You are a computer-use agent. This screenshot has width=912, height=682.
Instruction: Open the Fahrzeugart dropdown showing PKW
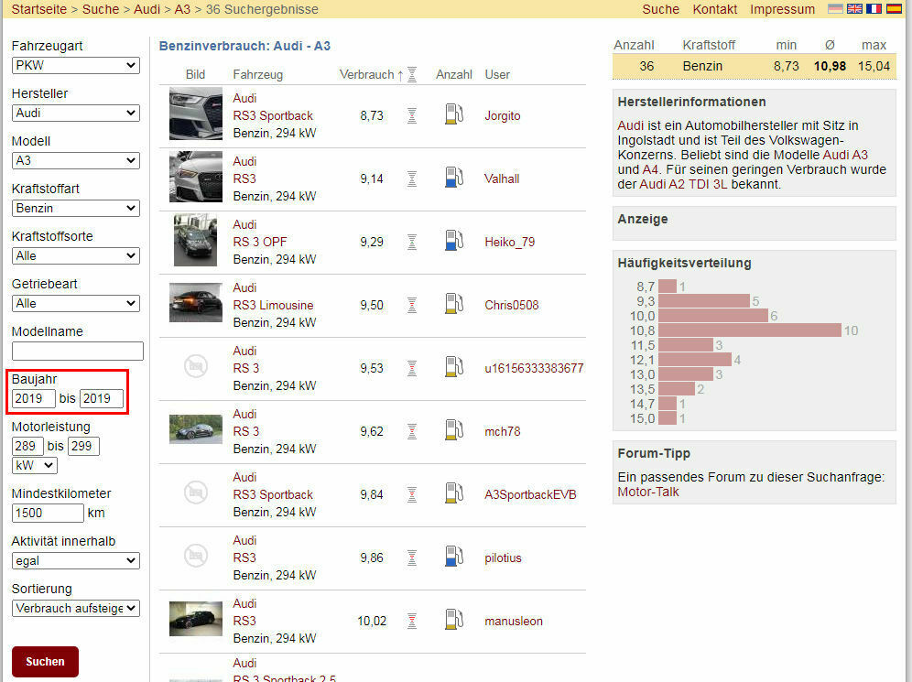click(76, 65)
